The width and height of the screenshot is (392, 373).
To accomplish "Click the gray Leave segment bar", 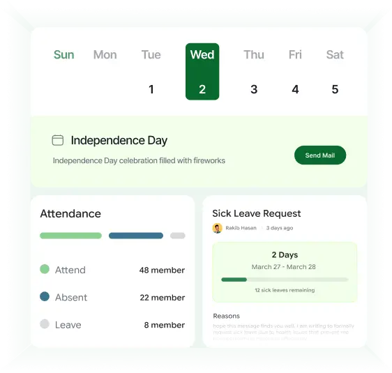I will 178,236.
